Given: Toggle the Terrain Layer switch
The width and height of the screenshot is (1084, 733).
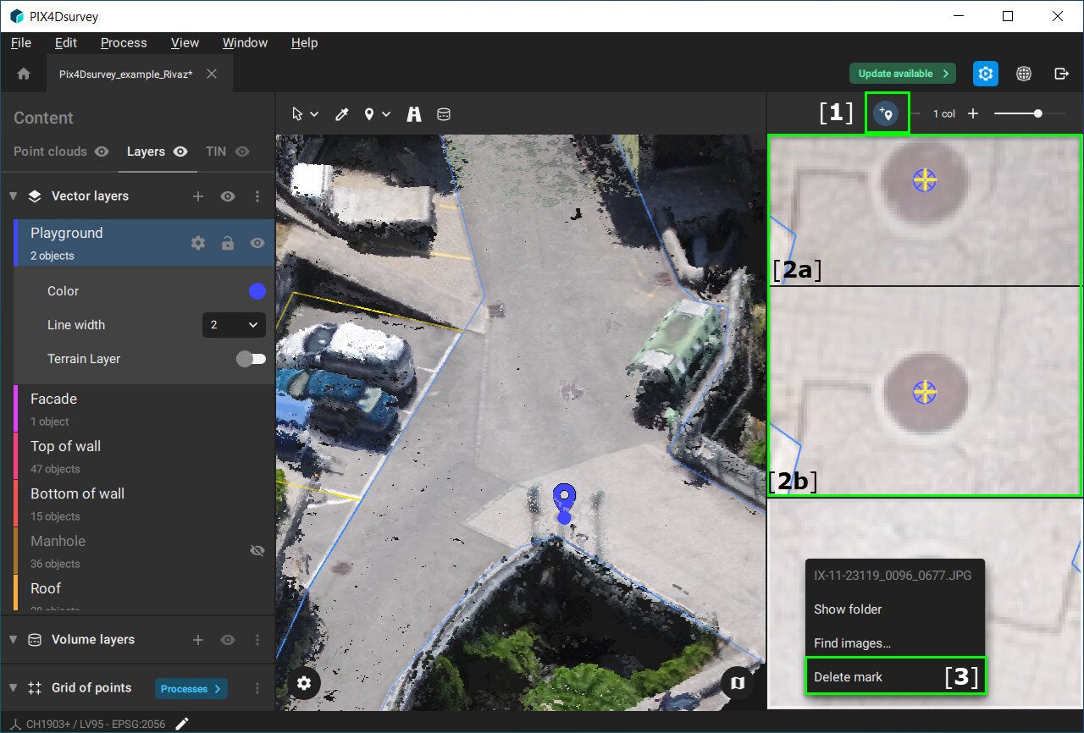Looking at the screenshot, I should [x=251, y=359].
